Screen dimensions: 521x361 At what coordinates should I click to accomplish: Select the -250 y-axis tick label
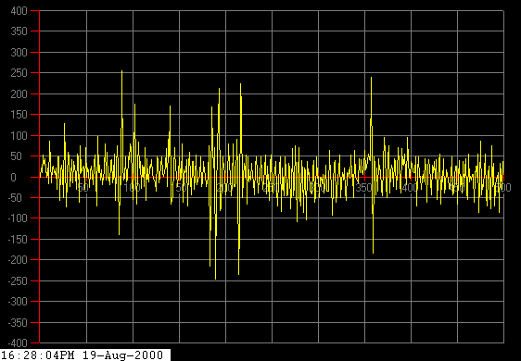pos(18,280)
